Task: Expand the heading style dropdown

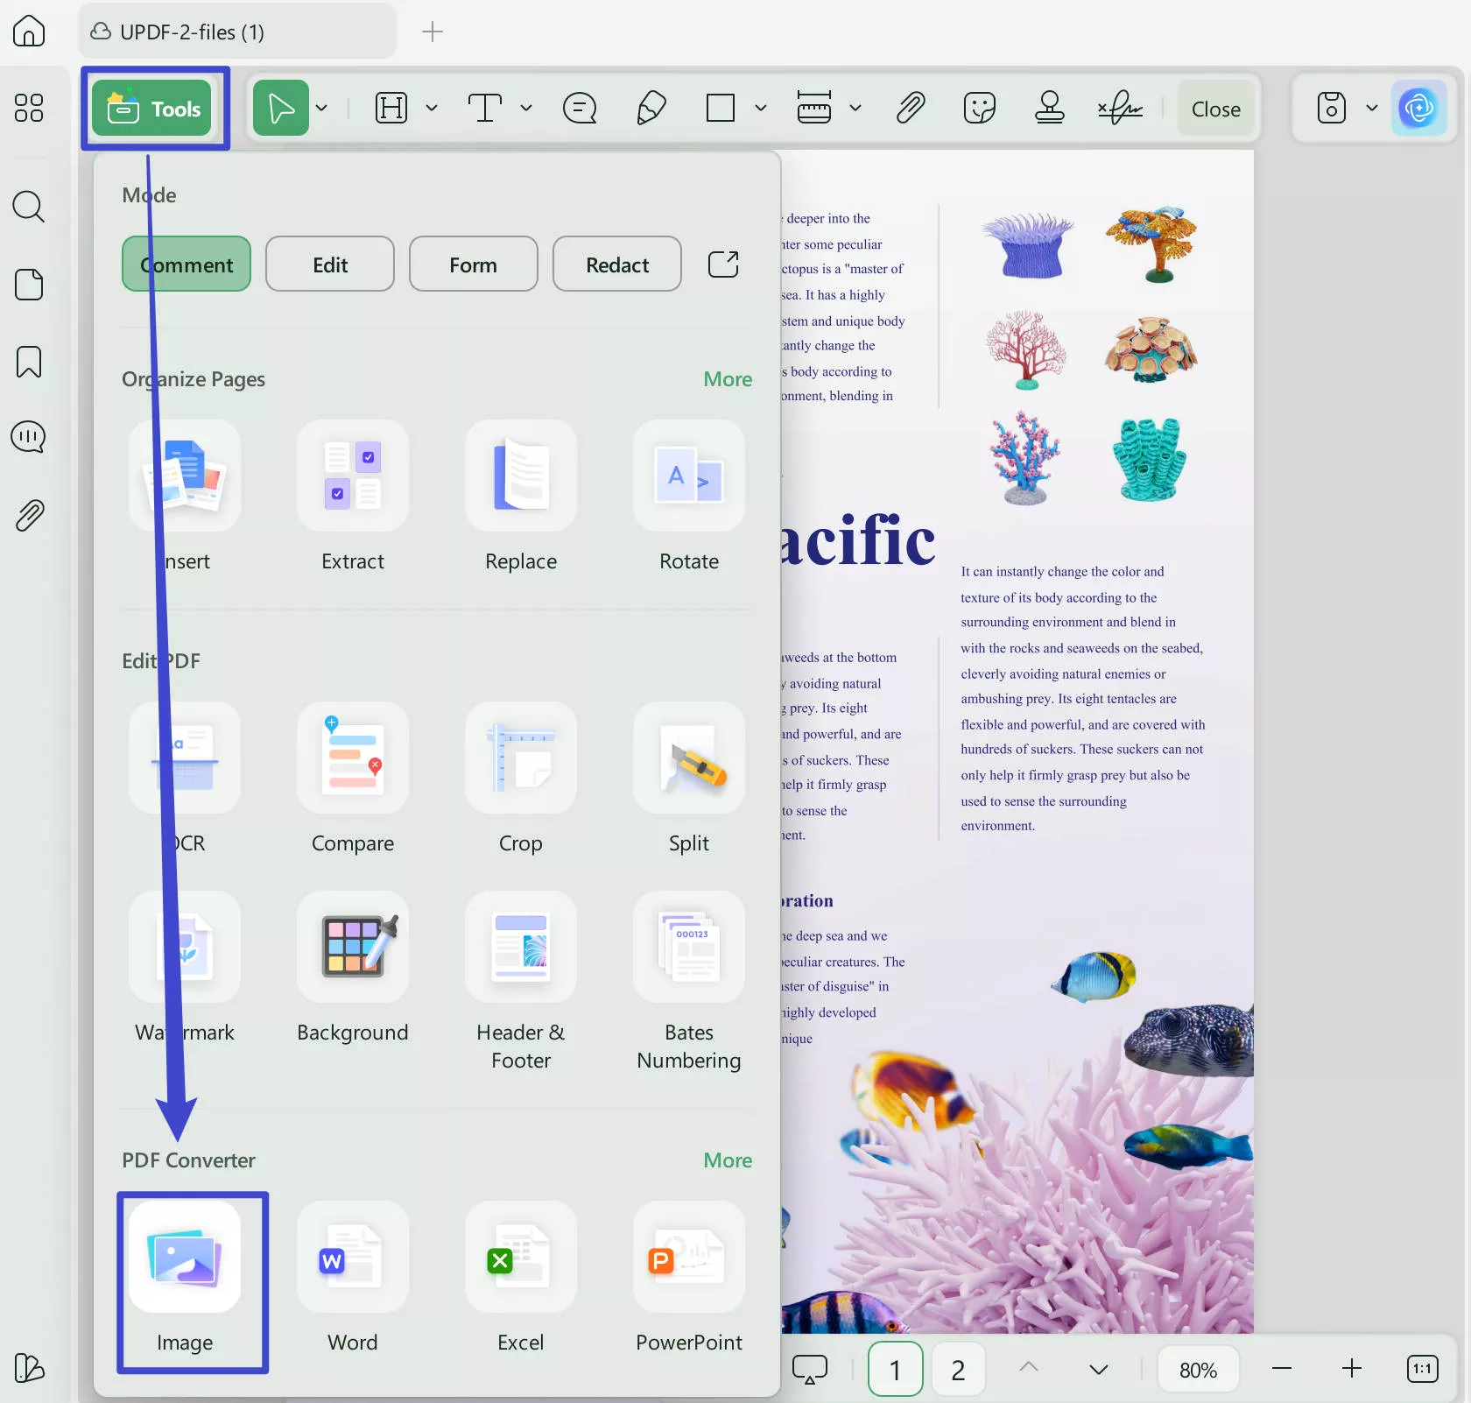Action: click(431, 108)
